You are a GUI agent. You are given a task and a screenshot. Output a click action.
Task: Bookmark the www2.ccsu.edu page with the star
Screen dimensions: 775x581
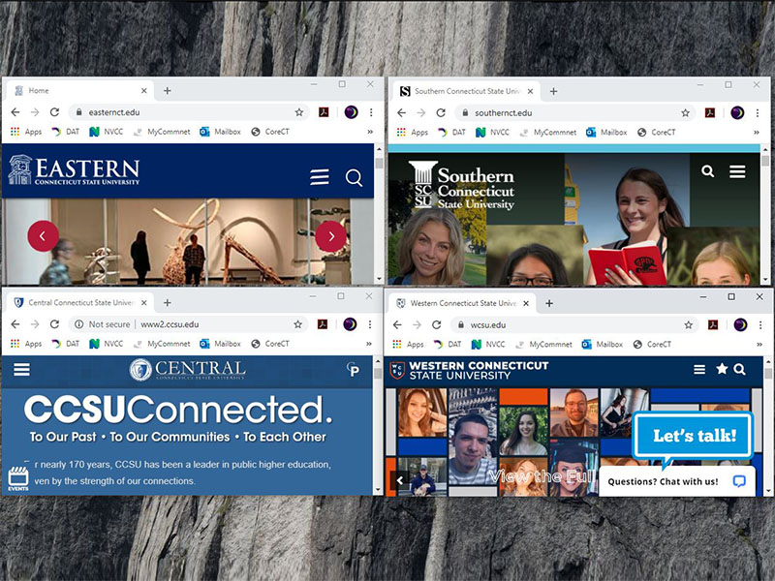pyautogui.click(x=297, y=324)
